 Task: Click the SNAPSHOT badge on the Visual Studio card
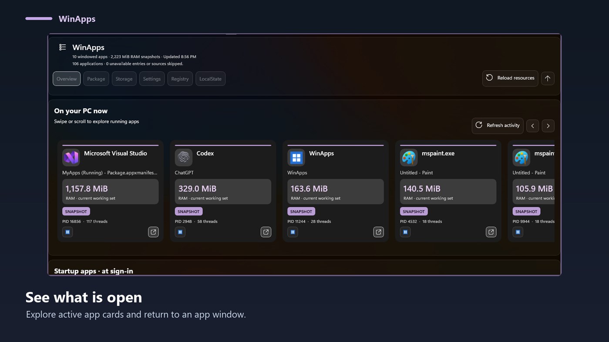(x=76, y=212)
